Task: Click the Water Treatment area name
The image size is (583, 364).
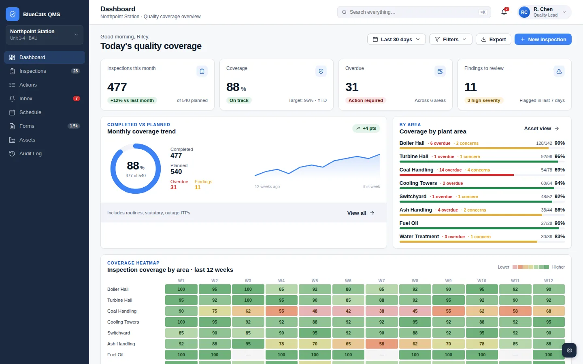Action: point(419,237)
